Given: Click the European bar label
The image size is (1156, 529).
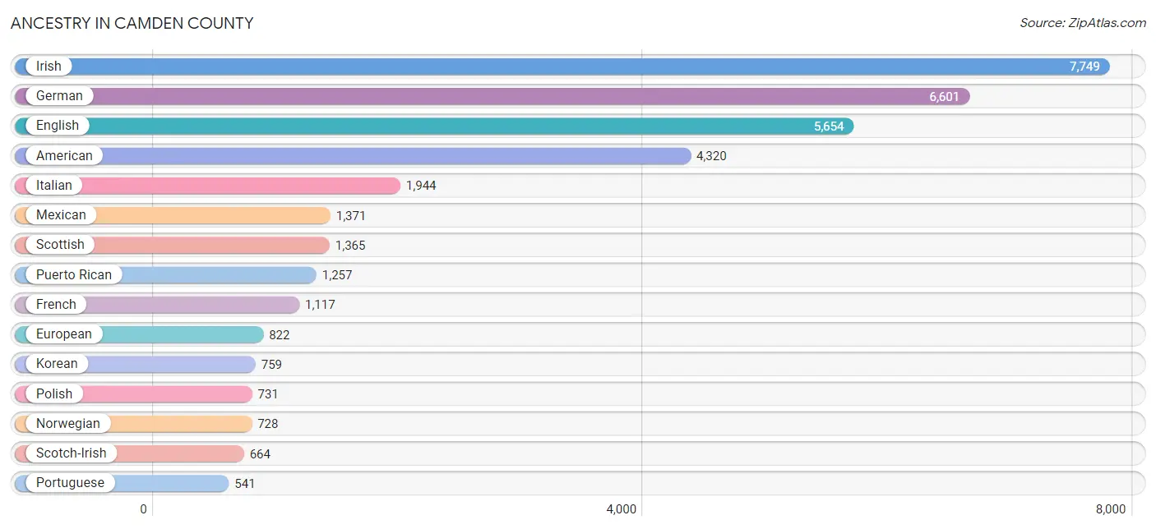Looking at the screenshot, I should (x=64, y=334).
